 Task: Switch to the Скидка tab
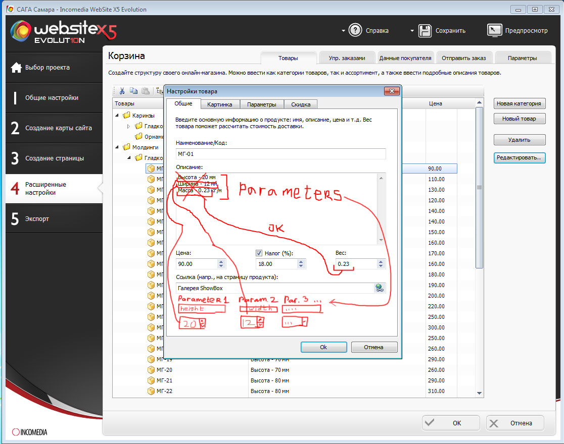click(301, 104)
